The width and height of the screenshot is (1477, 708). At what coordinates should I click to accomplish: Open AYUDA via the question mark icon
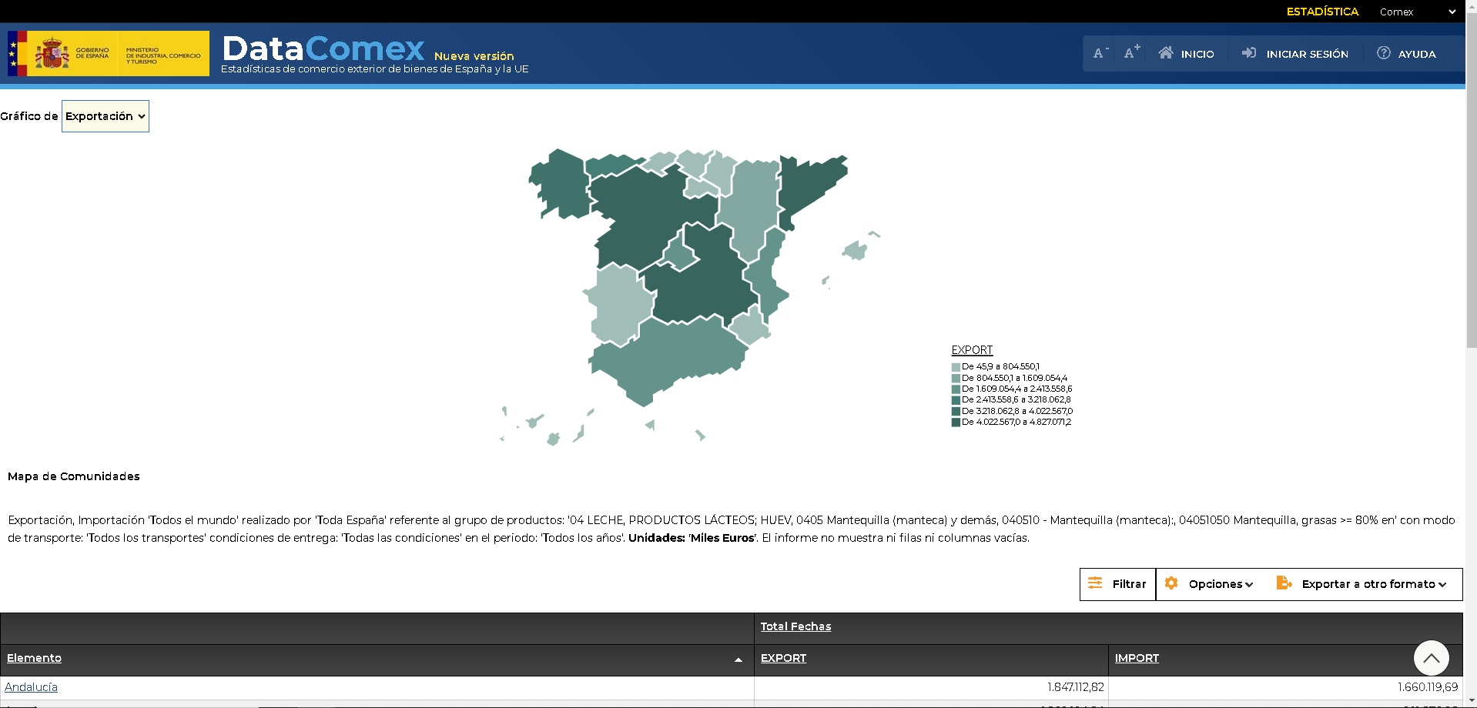(1383, 53)
